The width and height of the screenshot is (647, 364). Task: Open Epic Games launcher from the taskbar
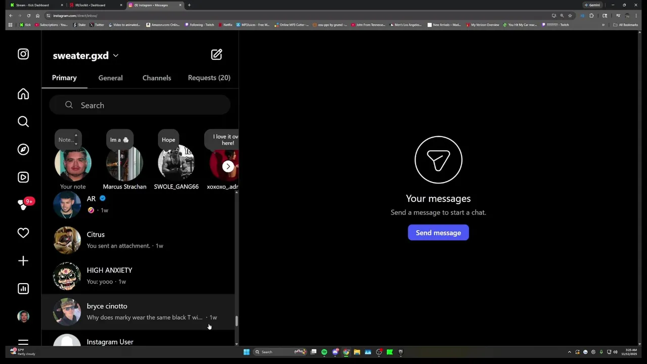pyautogui.click(x=401, y=352)
